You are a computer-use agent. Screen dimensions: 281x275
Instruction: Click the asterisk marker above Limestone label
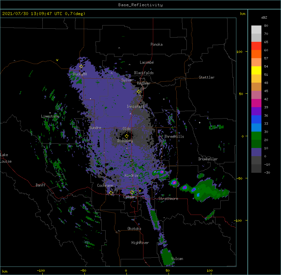(x=50, y=113)
